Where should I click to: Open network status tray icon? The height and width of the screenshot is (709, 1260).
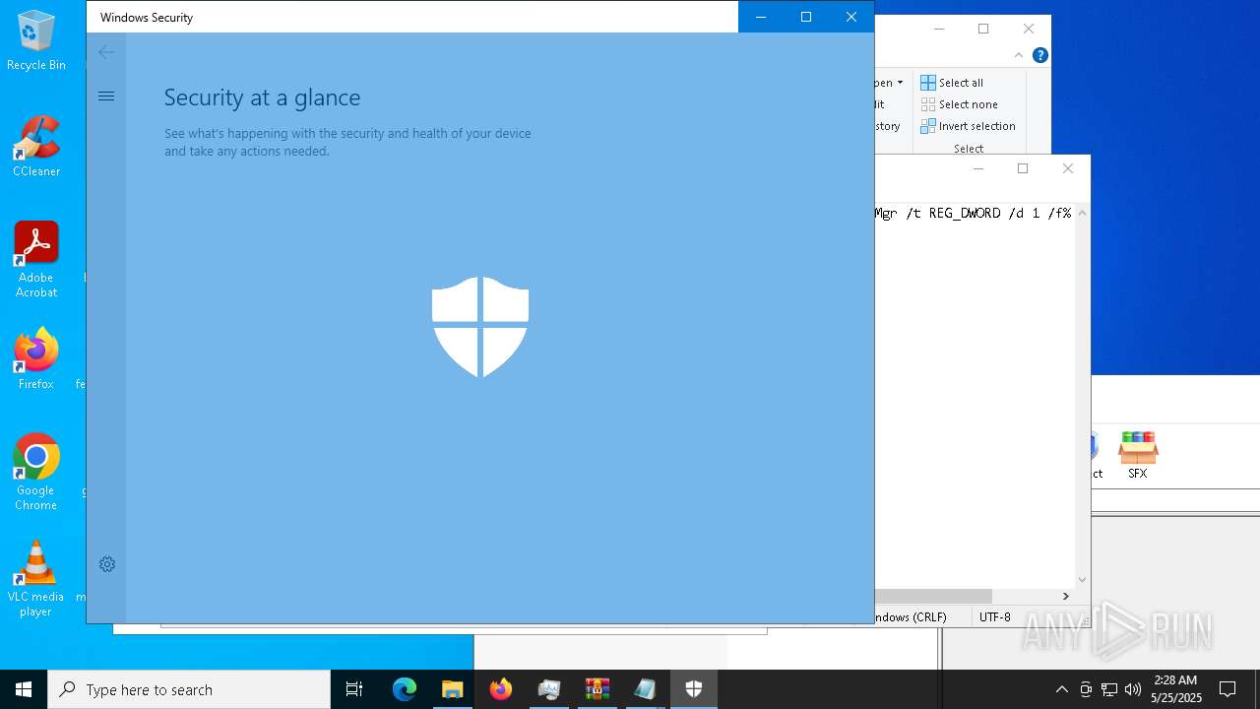1109,689
